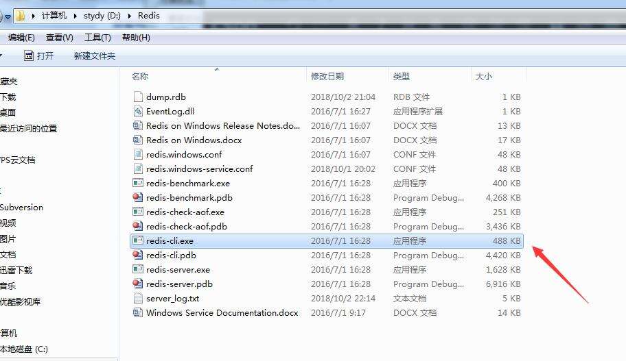Select WPS云文档 in the sidebar

click(18, 160)
